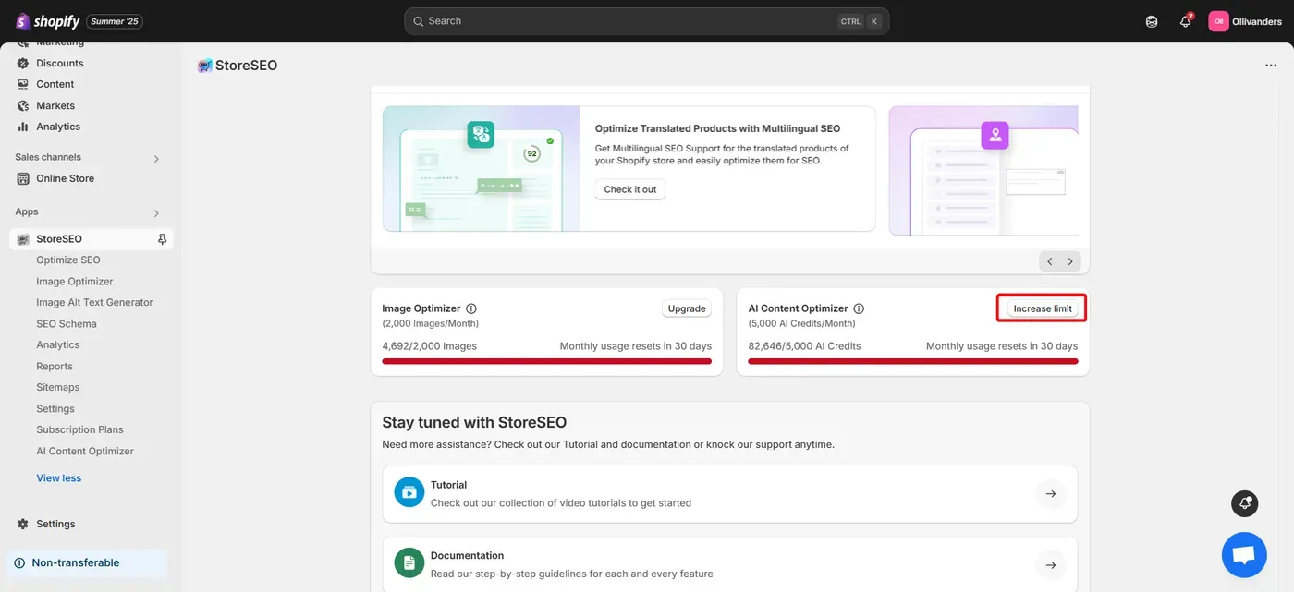The height and width of the screenshot is (592, 1294).
Task: Show previous carousel slide
Action: (1049, 261)
